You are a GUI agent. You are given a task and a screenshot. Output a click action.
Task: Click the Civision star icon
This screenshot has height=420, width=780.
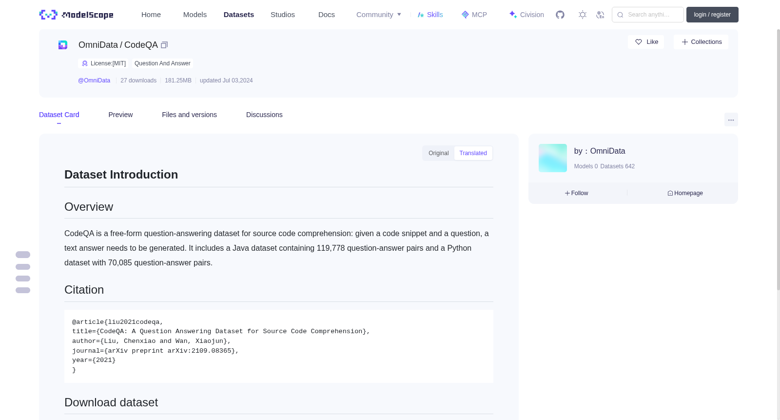513,15
